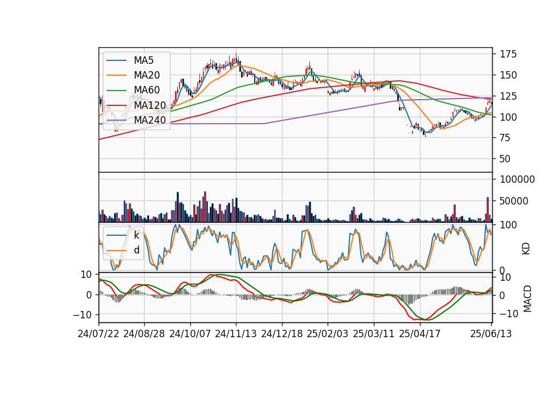Viewport: 547px width, 393px height.
Task: Click the 50 price axis tick label
Action: 505,159
